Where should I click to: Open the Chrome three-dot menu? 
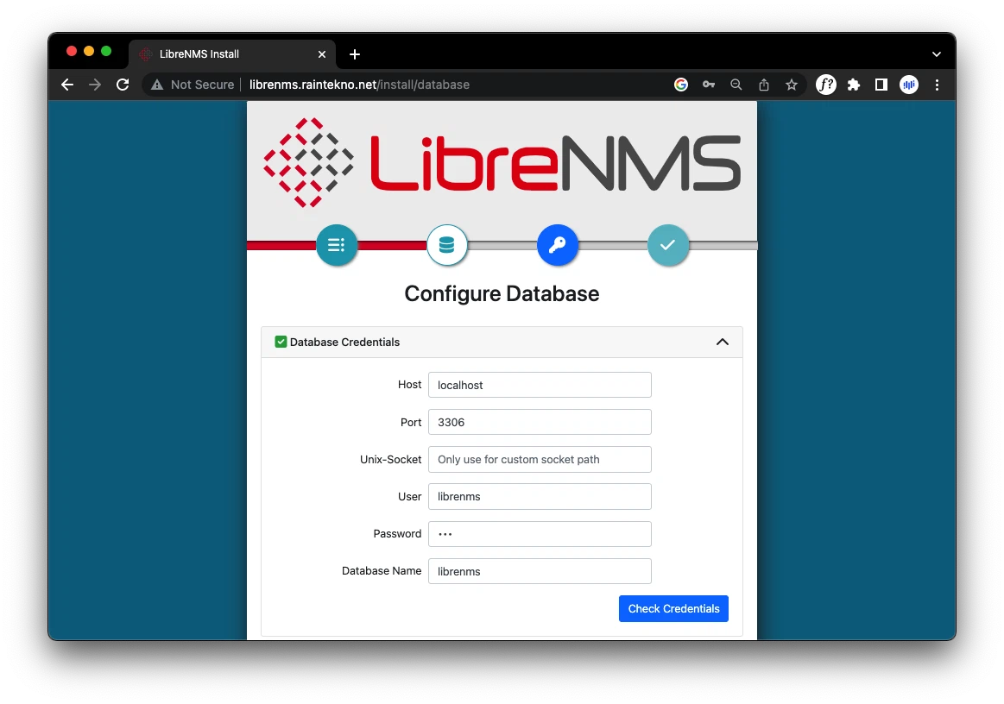pyautogui.click(x=938, y=85)
